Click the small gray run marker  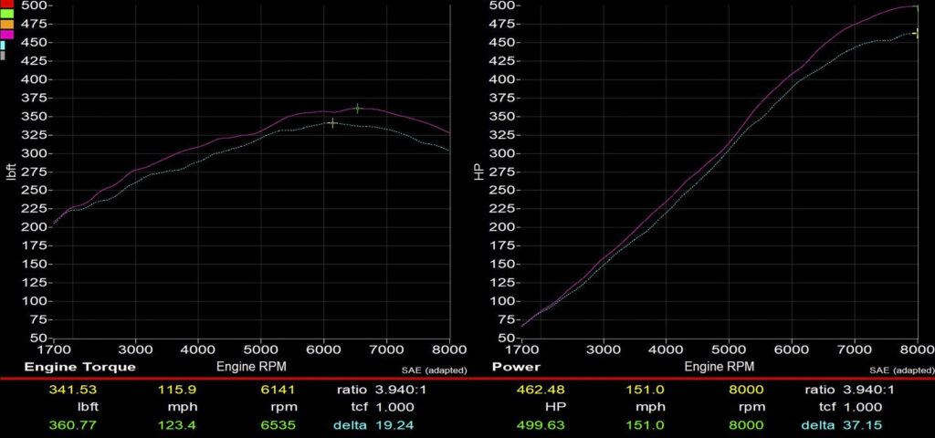(x=3, y=56)
